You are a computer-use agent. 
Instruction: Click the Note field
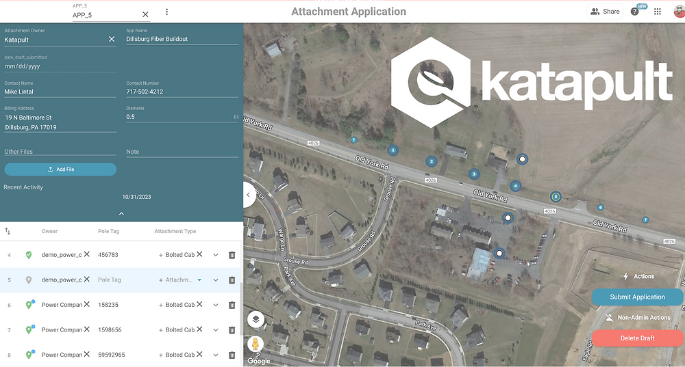(x=182, y=152)
